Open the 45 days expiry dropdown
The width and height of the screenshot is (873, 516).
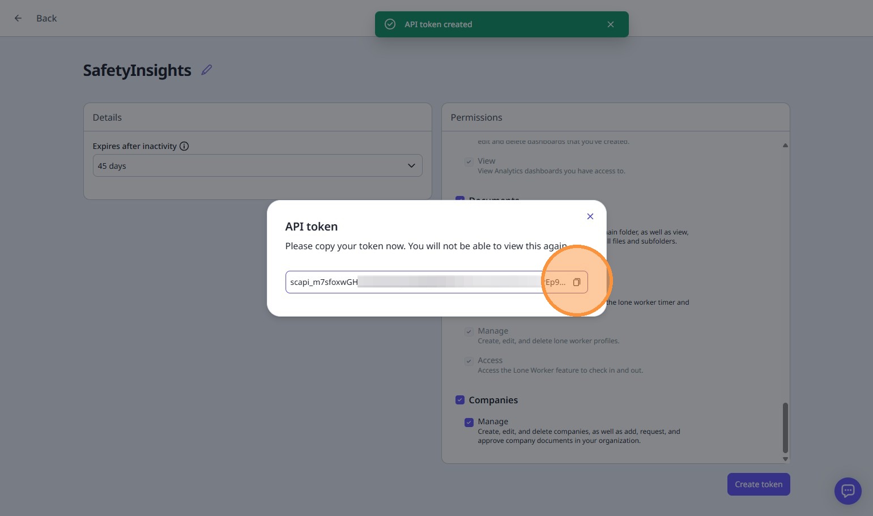point(257,165)
